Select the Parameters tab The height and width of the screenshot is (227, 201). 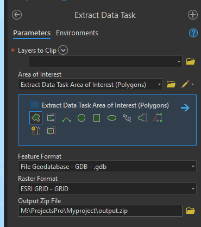32,33
